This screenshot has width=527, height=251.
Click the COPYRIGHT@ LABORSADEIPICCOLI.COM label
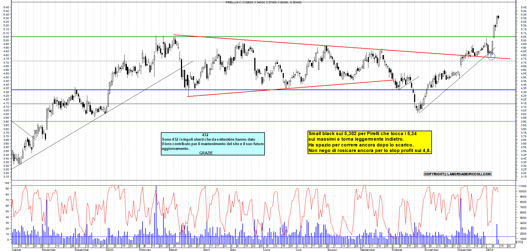[x=458, y=174]
